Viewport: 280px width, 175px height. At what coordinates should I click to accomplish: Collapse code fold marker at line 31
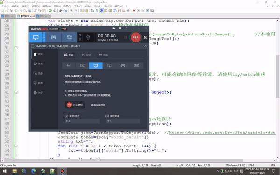point(16,48)
